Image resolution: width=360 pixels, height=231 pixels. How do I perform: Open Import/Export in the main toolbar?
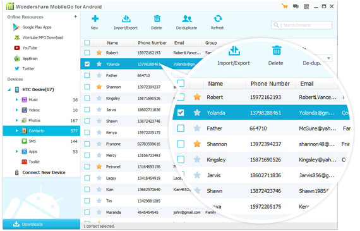pyautogui.click(x=126, y=22)
